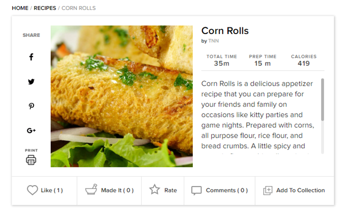Viewport: 342px width, 213px height.
Task: Click the Made It ( 0 ) text
Action: (117, 190)
